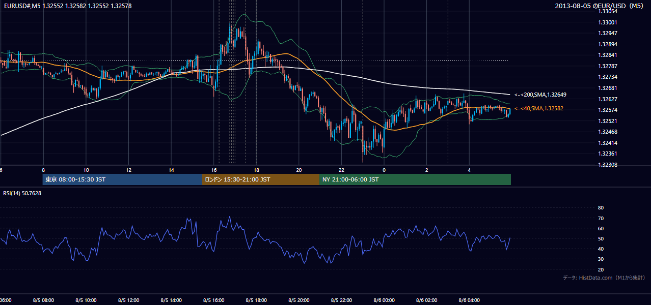Click the 8/5 14:00 time axis label

tap(171, 300)
